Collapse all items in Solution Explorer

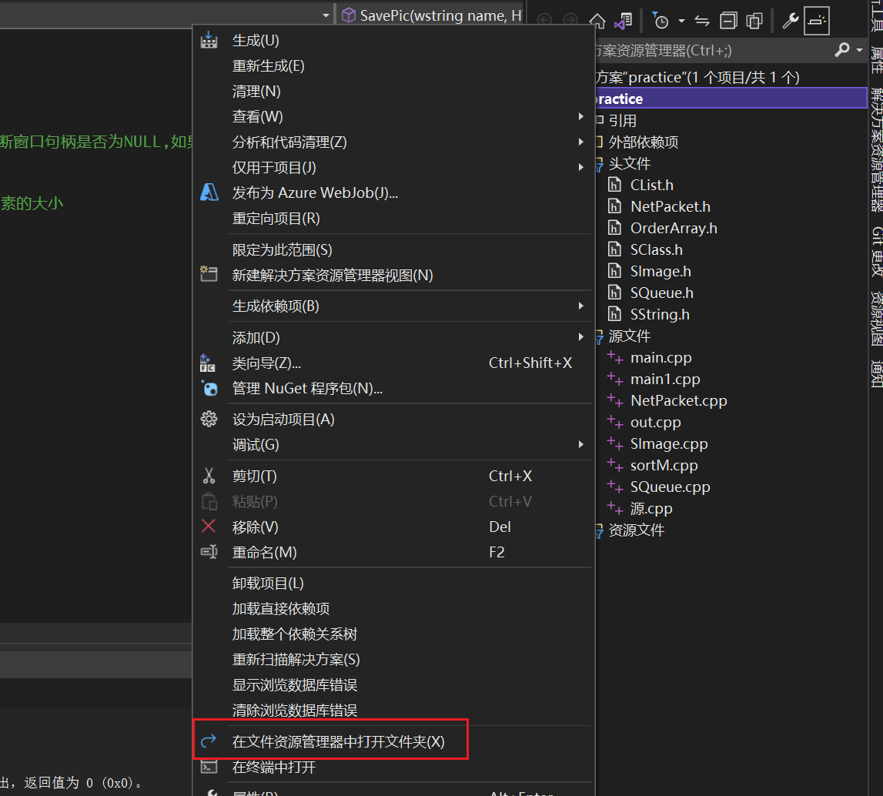click(x=728, y=21)
